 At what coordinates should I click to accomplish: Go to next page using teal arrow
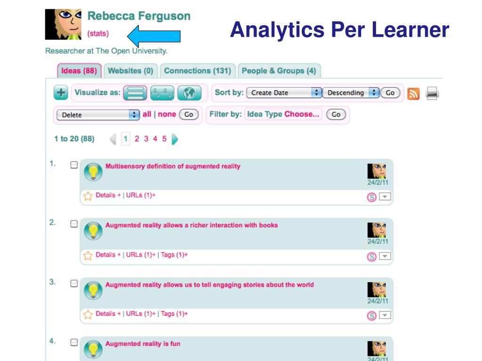point(175,139)
